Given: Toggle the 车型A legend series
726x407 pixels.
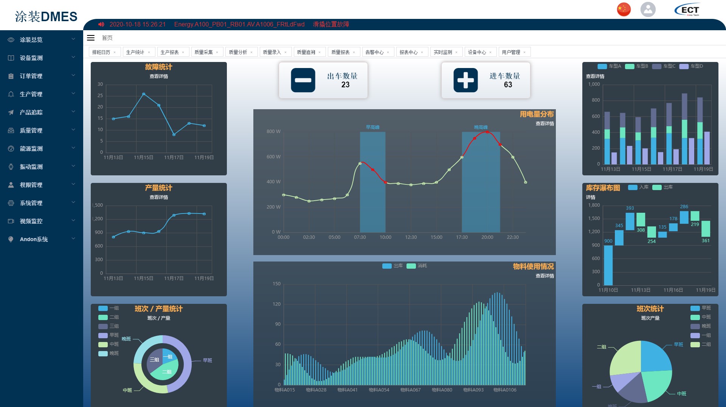Looking at the screenshot, I should [602, 66].
